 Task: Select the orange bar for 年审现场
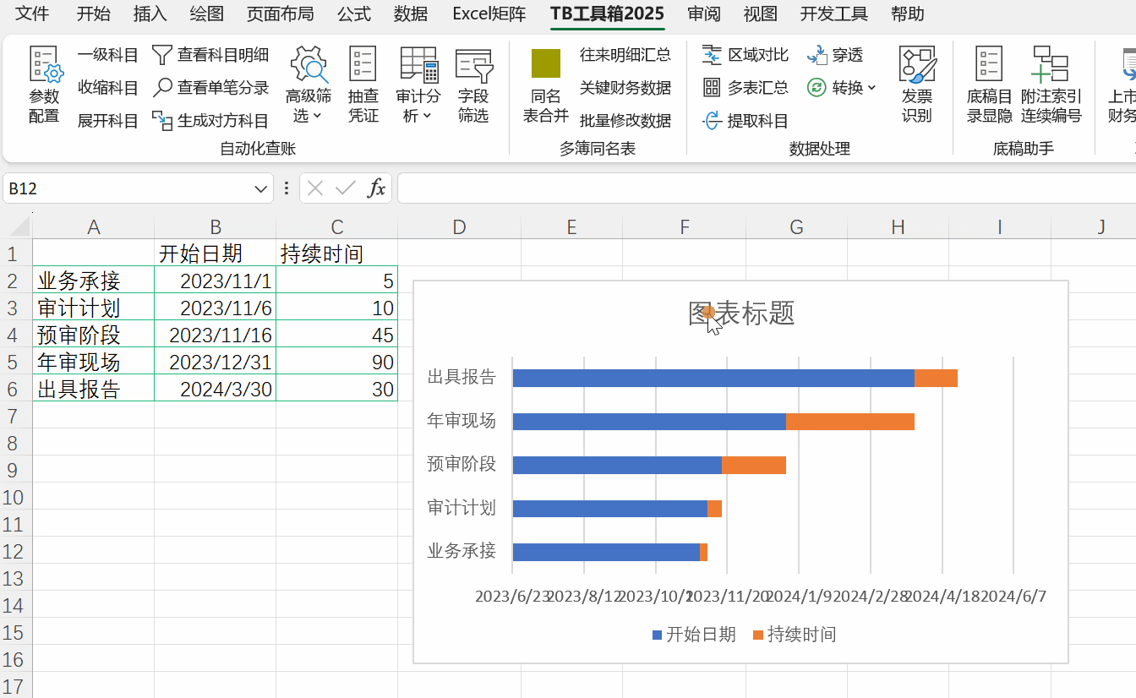[850, 422]
